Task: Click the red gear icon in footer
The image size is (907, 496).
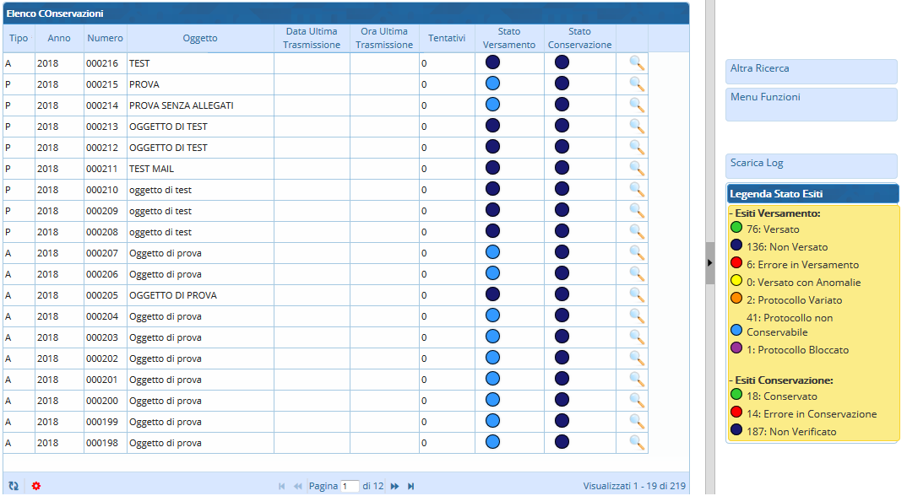Action: [35, 486]
